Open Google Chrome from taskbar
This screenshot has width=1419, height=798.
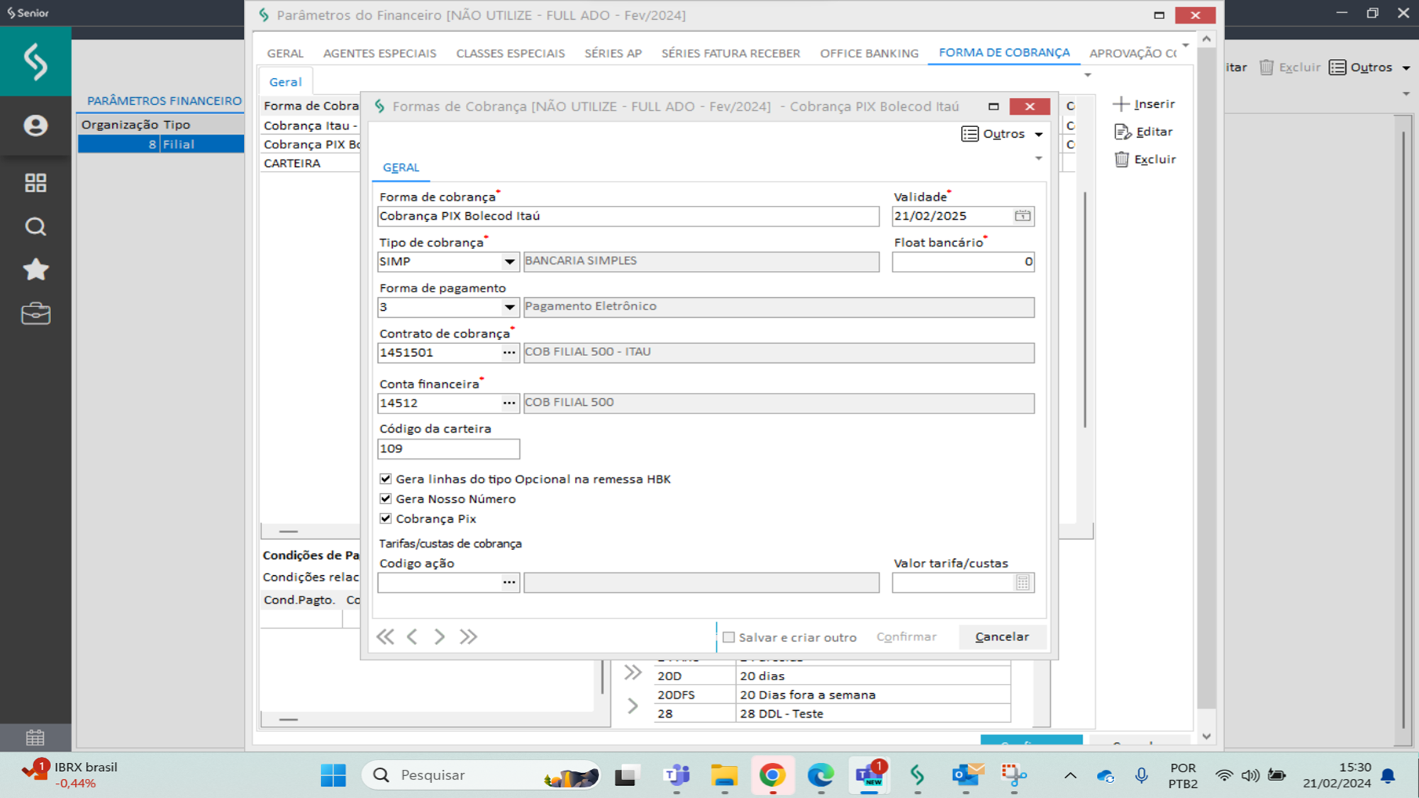[772, 775]
